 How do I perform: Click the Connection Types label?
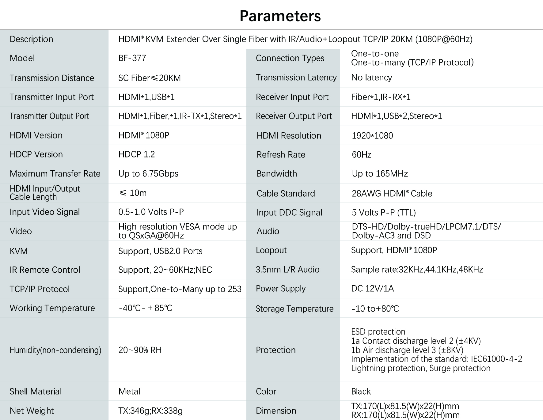[x=290, y=58]
